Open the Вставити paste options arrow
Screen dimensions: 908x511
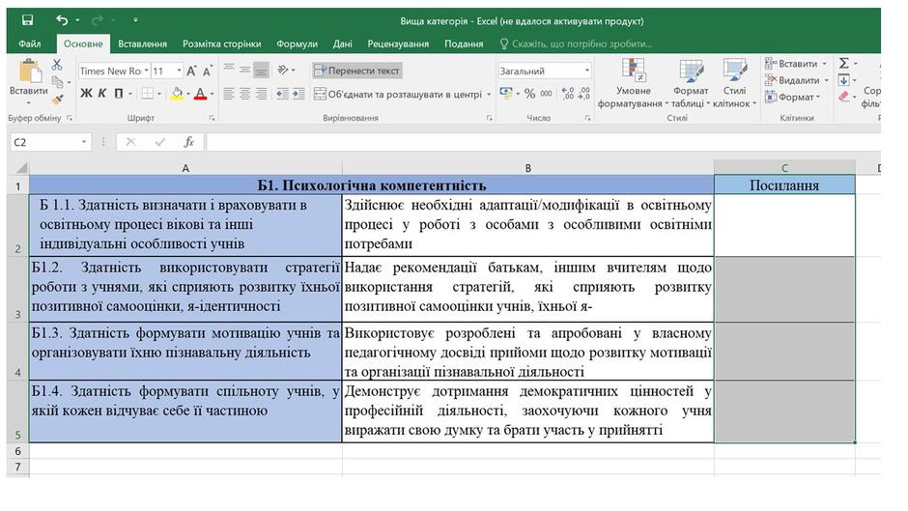point(28,102)
